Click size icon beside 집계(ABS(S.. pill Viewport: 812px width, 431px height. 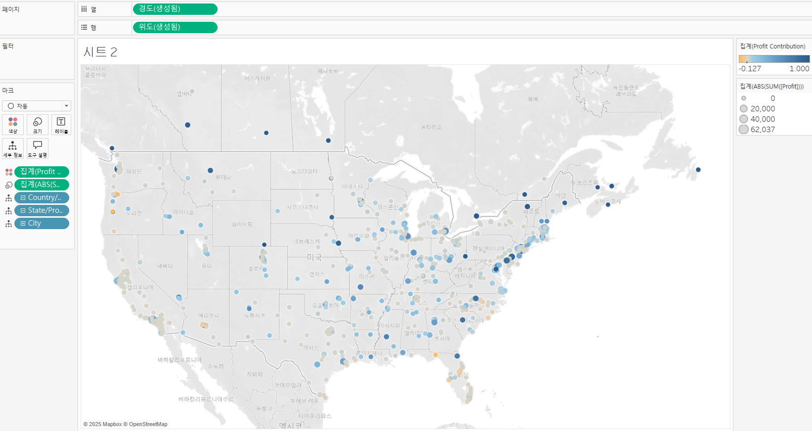[x=9, y=185]
